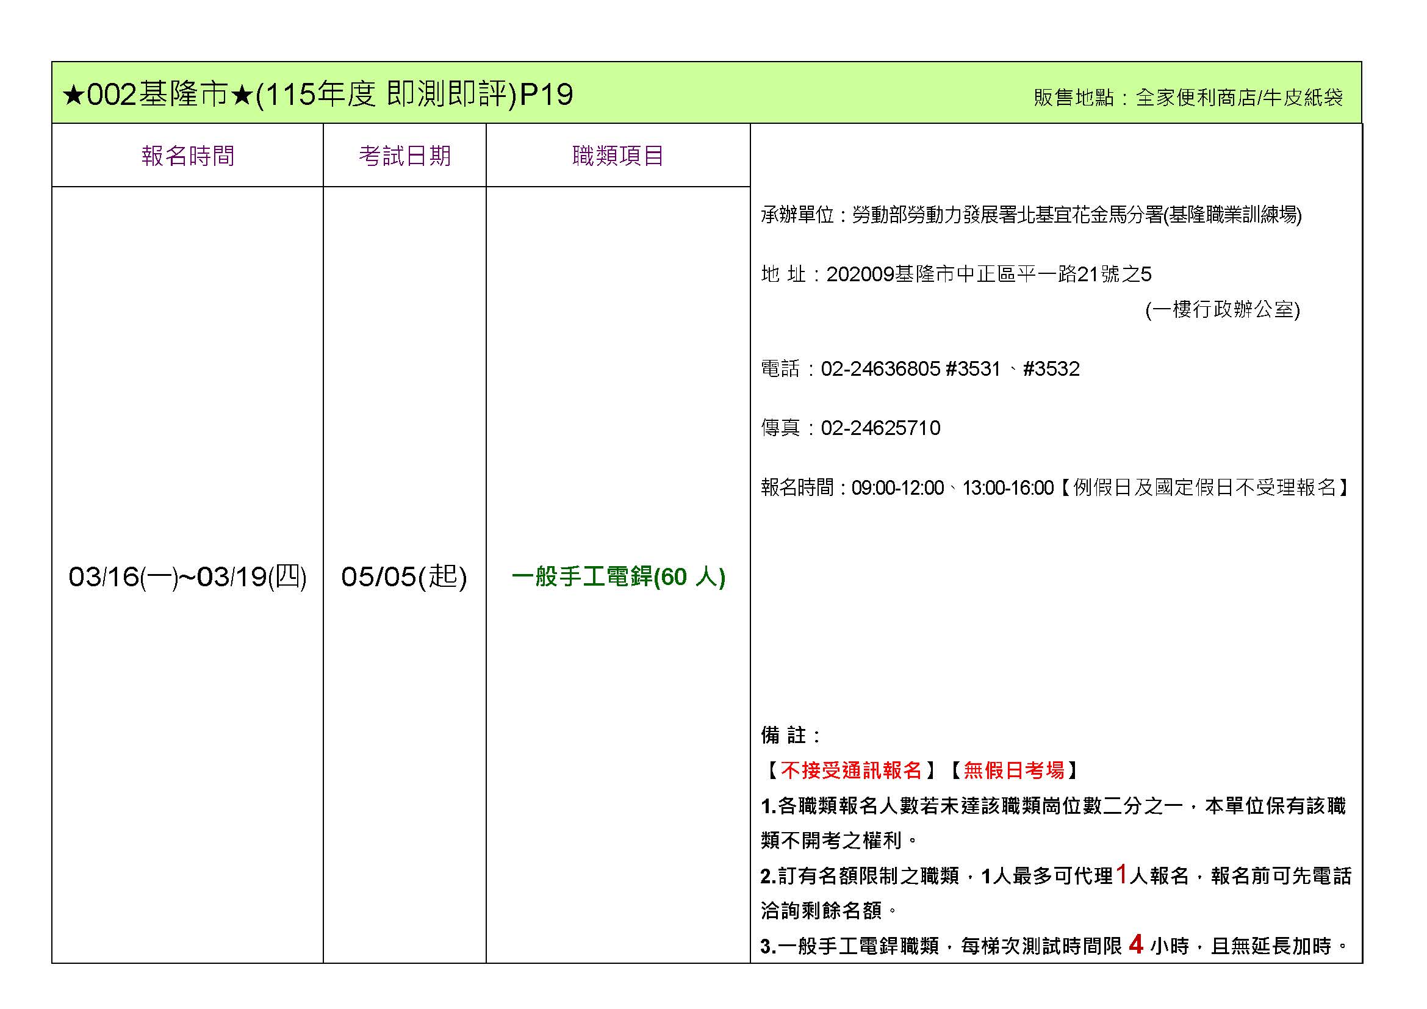Click the red 不接受通訊報名 notice
This screenshot has width=1427, height=1009.
click(851, 770)
